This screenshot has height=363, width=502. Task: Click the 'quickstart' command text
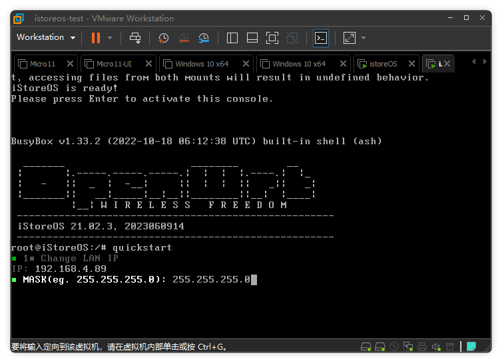(142, 247)
